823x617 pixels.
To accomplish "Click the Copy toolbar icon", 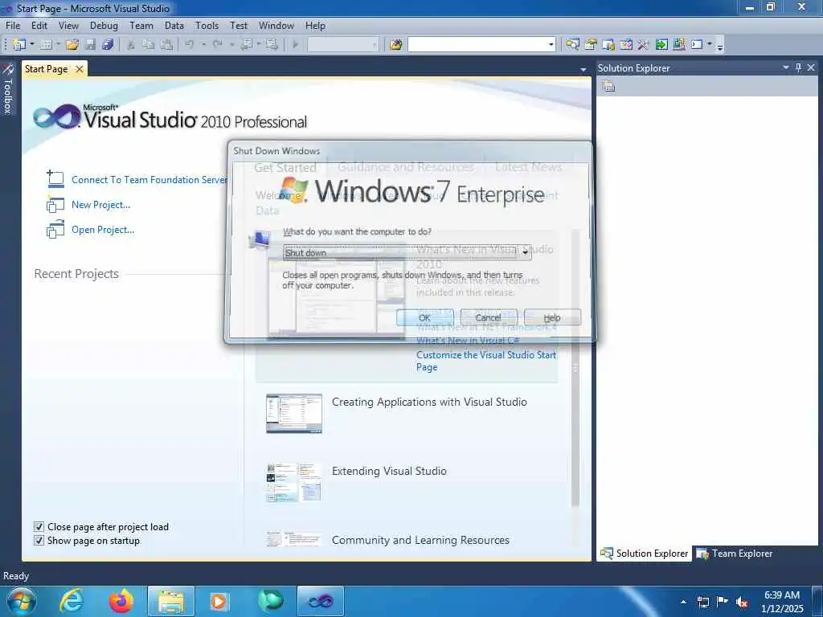I will tap(149, 45).
